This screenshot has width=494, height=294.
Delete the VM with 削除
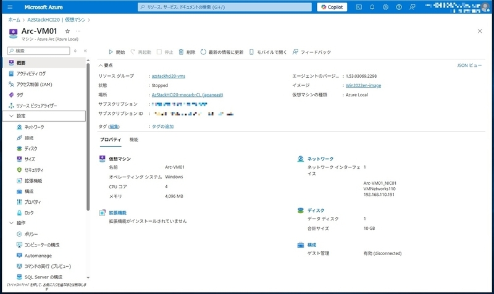pos(187,52)
